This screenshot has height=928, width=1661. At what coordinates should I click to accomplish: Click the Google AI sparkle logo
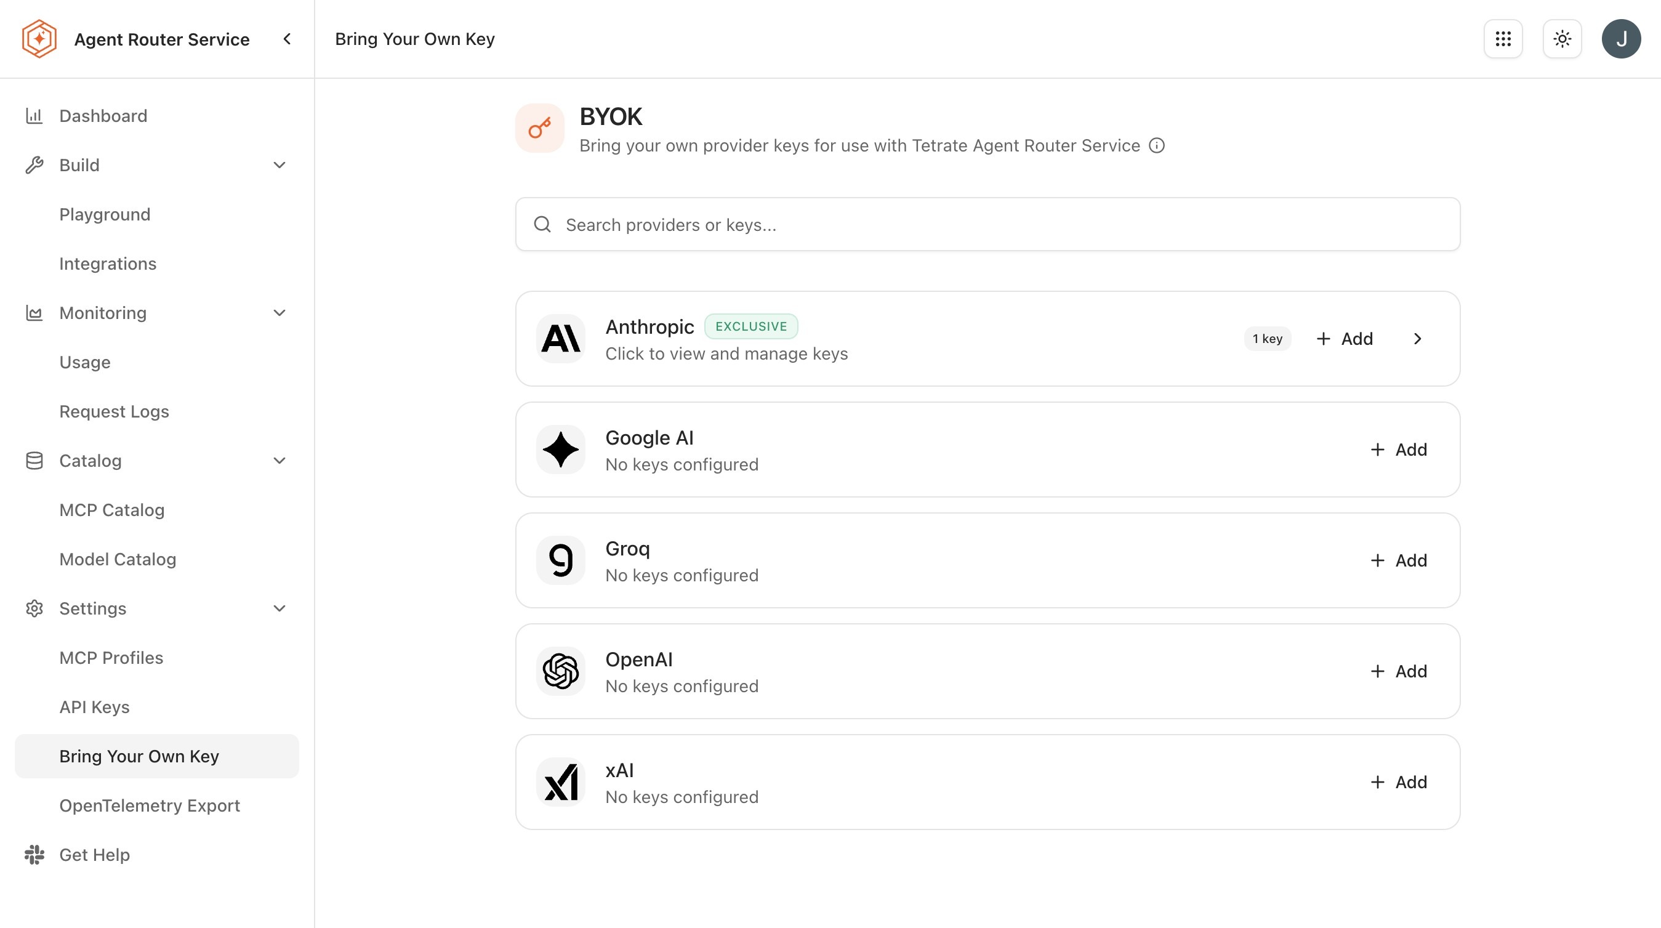click(561, 450)
